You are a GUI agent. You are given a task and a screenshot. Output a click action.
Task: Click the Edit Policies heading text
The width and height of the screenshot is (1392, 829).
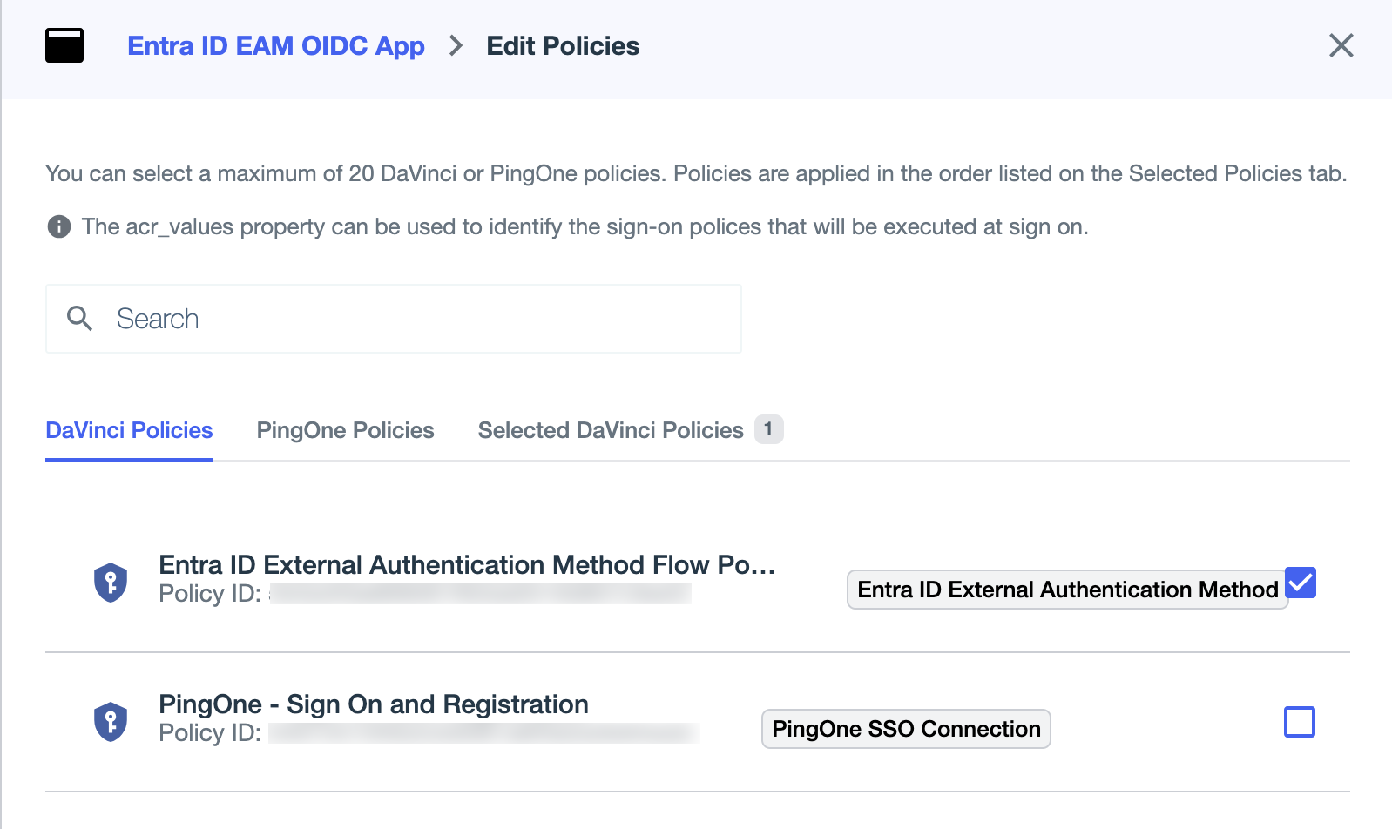tap(563, 45)
